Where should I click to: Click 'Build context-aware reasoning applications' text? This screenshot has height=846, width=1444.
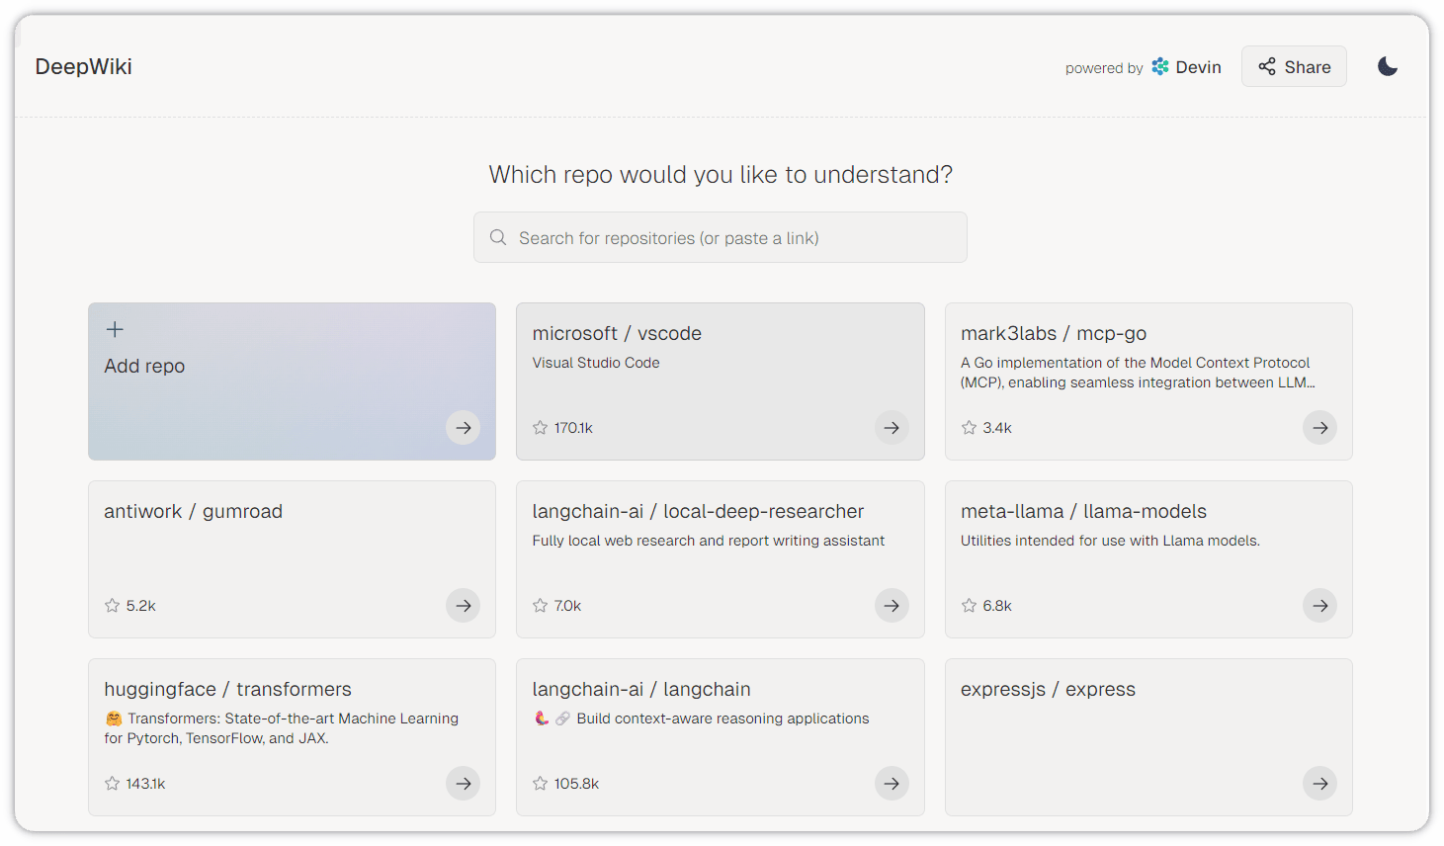pyautogui.click(x=723, y=719)
